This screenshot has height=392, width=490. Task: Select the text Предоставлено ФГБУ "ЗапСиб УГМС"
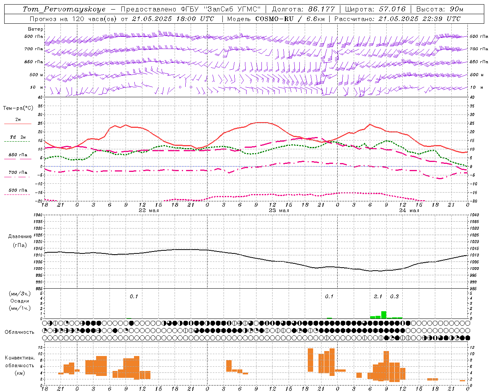(x=190, y=9)
